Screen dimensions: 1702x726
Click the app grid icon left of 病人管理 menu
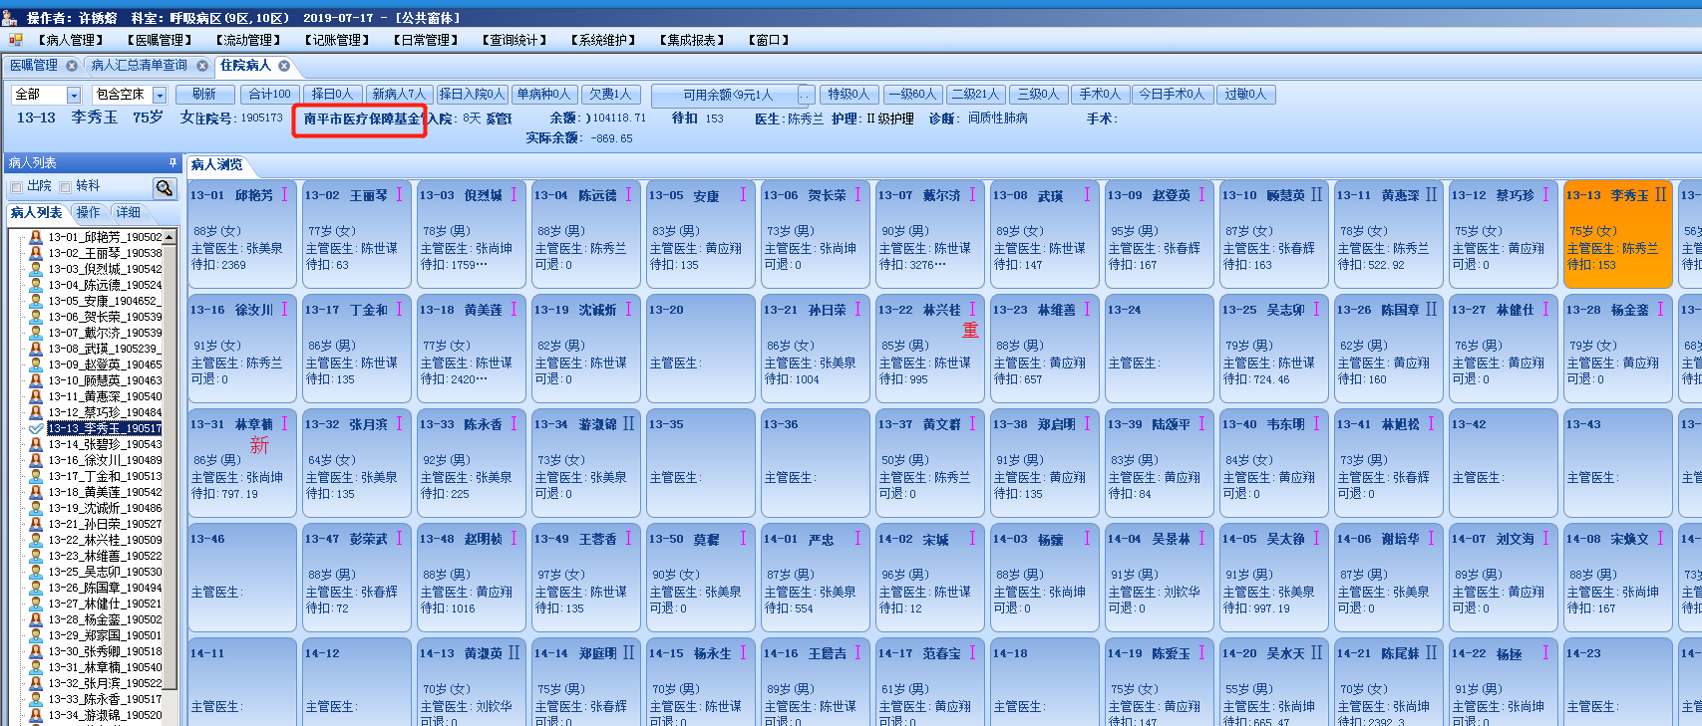click(x=16, y=40)
